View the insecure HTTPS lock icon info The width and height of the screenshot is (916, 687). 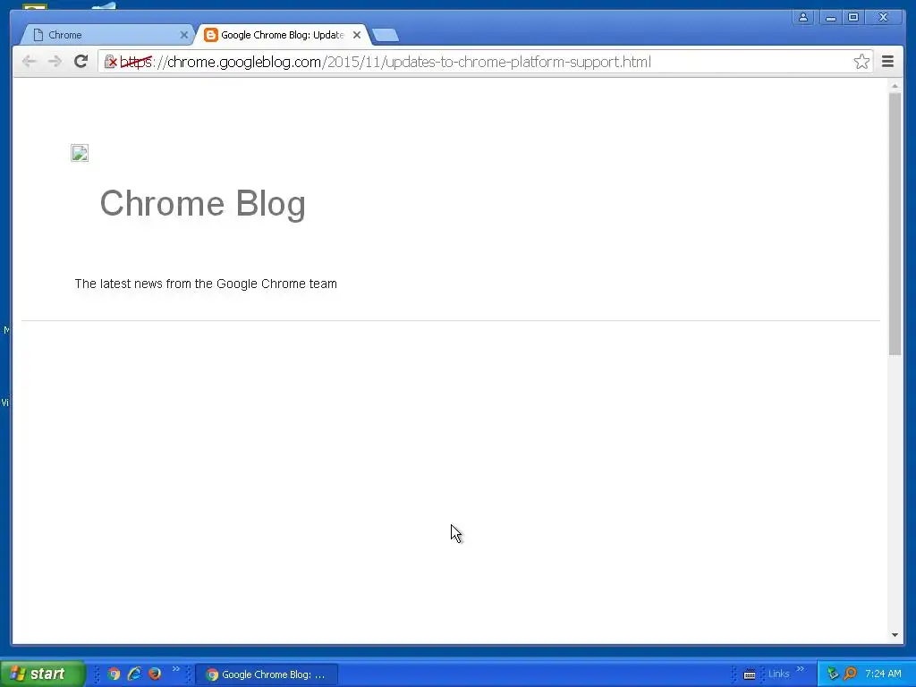(110, 62)
